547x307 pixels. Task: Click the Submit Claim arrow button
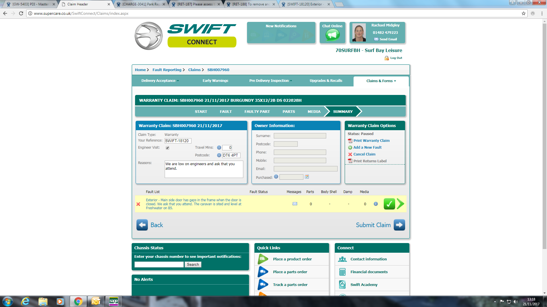point(399,225)
